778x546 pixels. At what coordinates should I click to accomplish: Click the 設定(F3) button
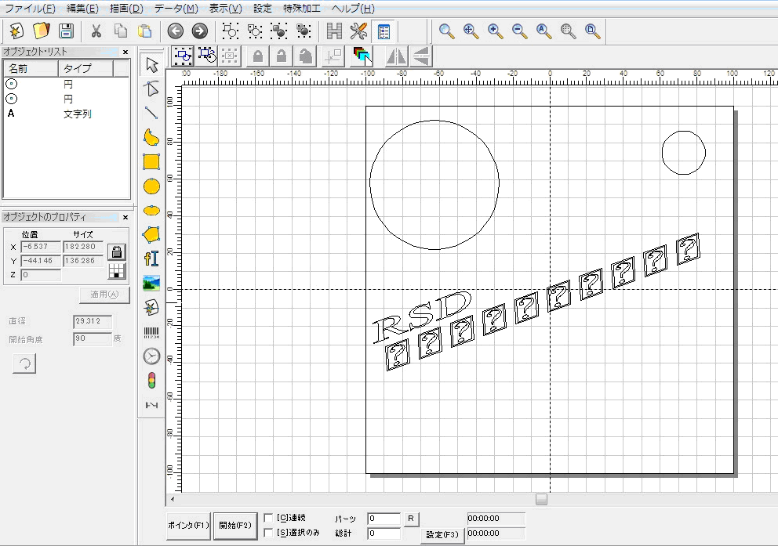tap(442, 535)
